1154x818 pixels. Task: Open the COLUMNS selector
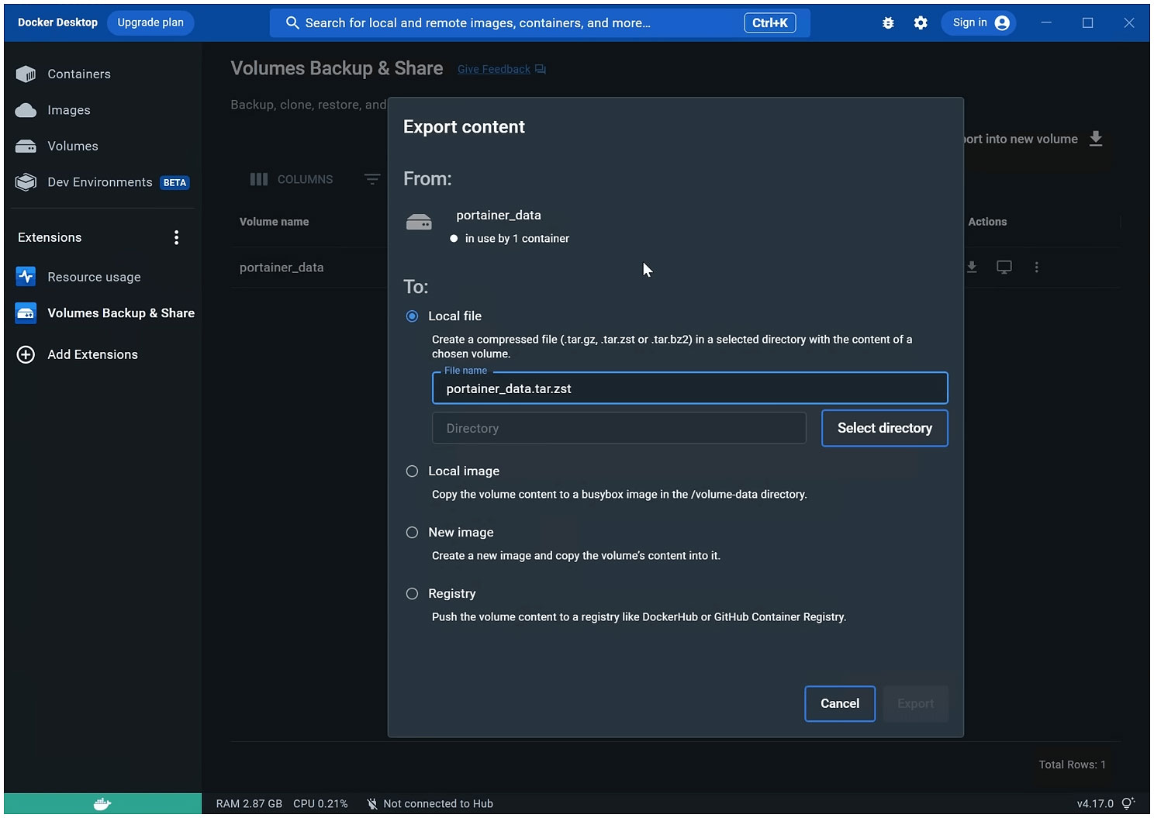(x=292, y=179)
